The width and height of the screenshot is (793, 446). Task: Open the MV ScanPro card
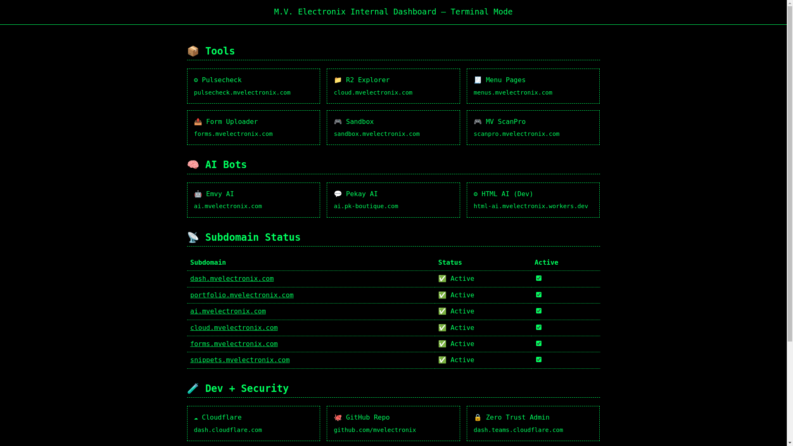click(533, 128)
